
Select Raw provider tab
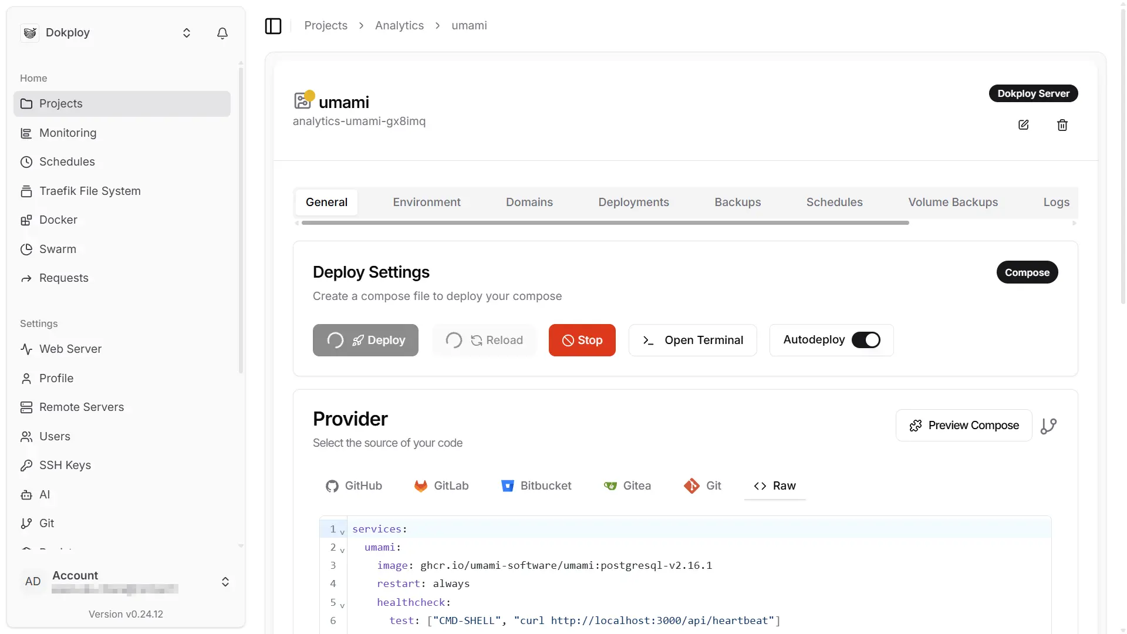click(775, 486)
